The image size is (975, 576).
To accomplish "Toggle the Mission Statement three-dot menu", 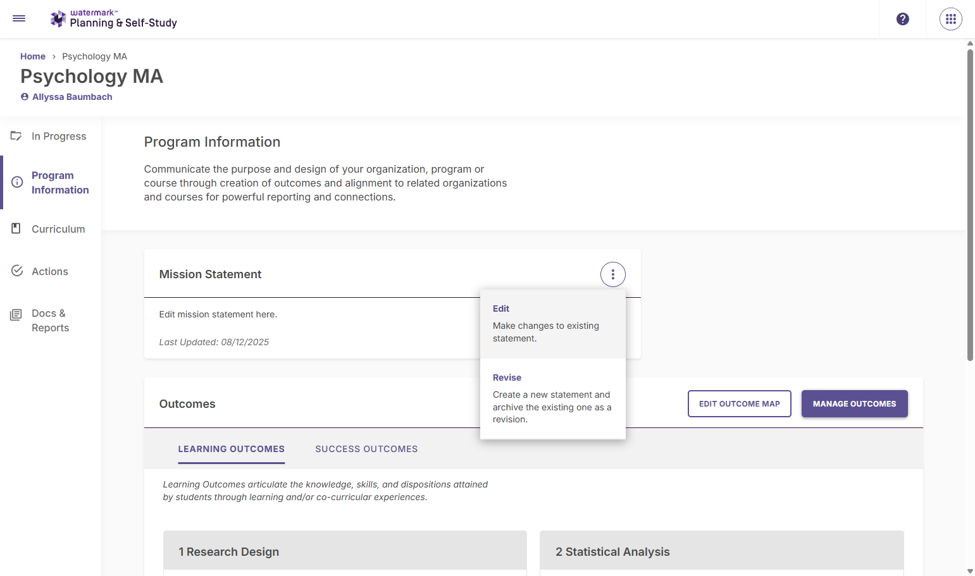I will click(x=613, y=274).
